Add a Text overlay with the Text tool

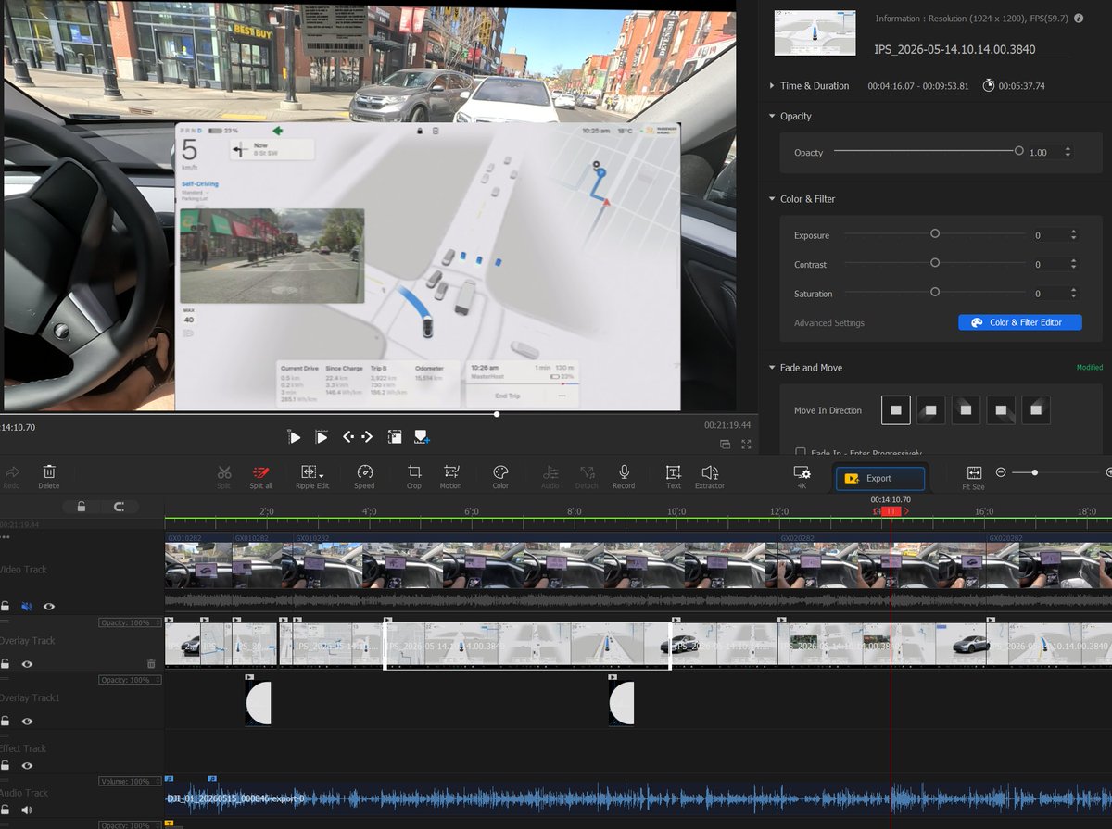tap(674, 475)
